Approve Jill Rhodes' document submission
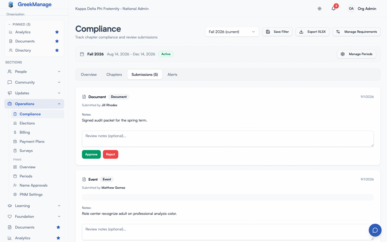 point(91,154)
